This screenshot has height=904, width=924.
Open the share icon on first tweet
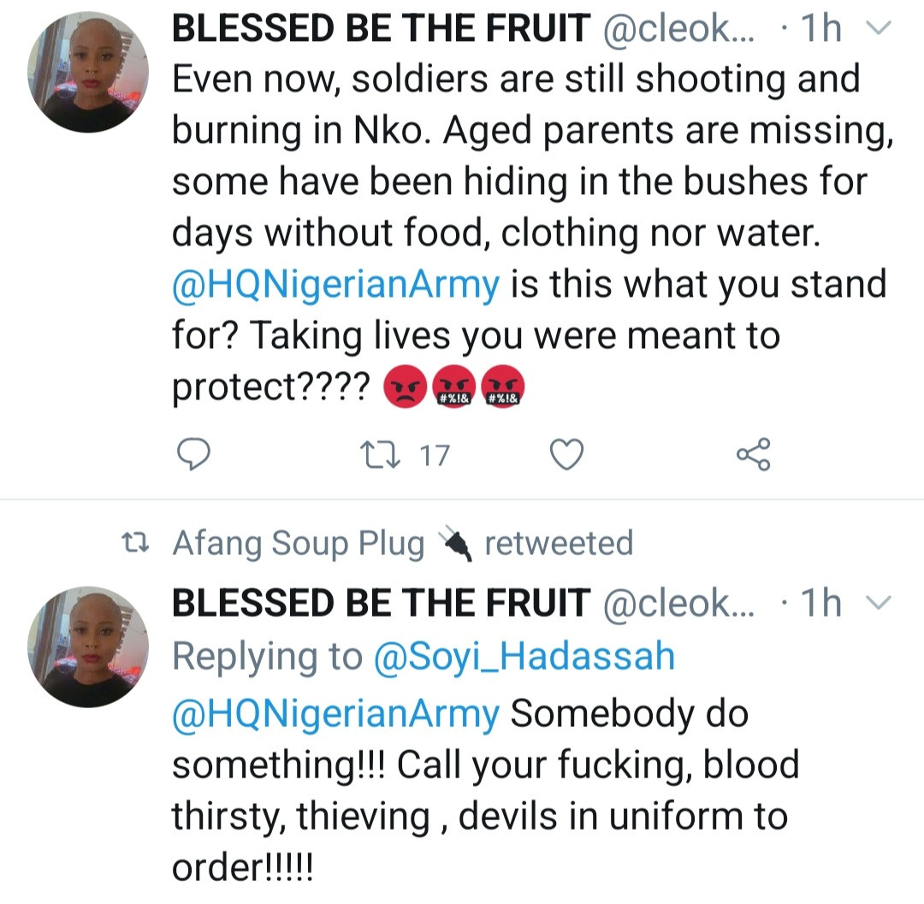point(754,455)
